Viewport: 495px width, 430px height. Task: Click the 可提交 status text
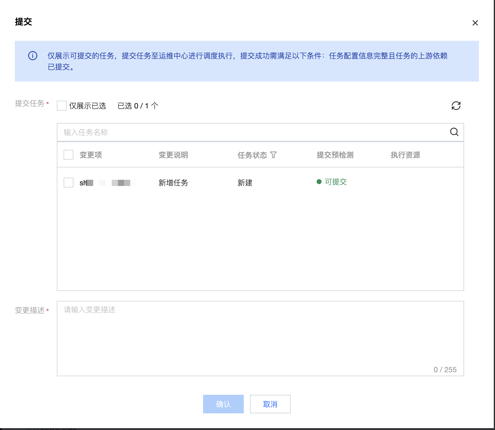336,182
